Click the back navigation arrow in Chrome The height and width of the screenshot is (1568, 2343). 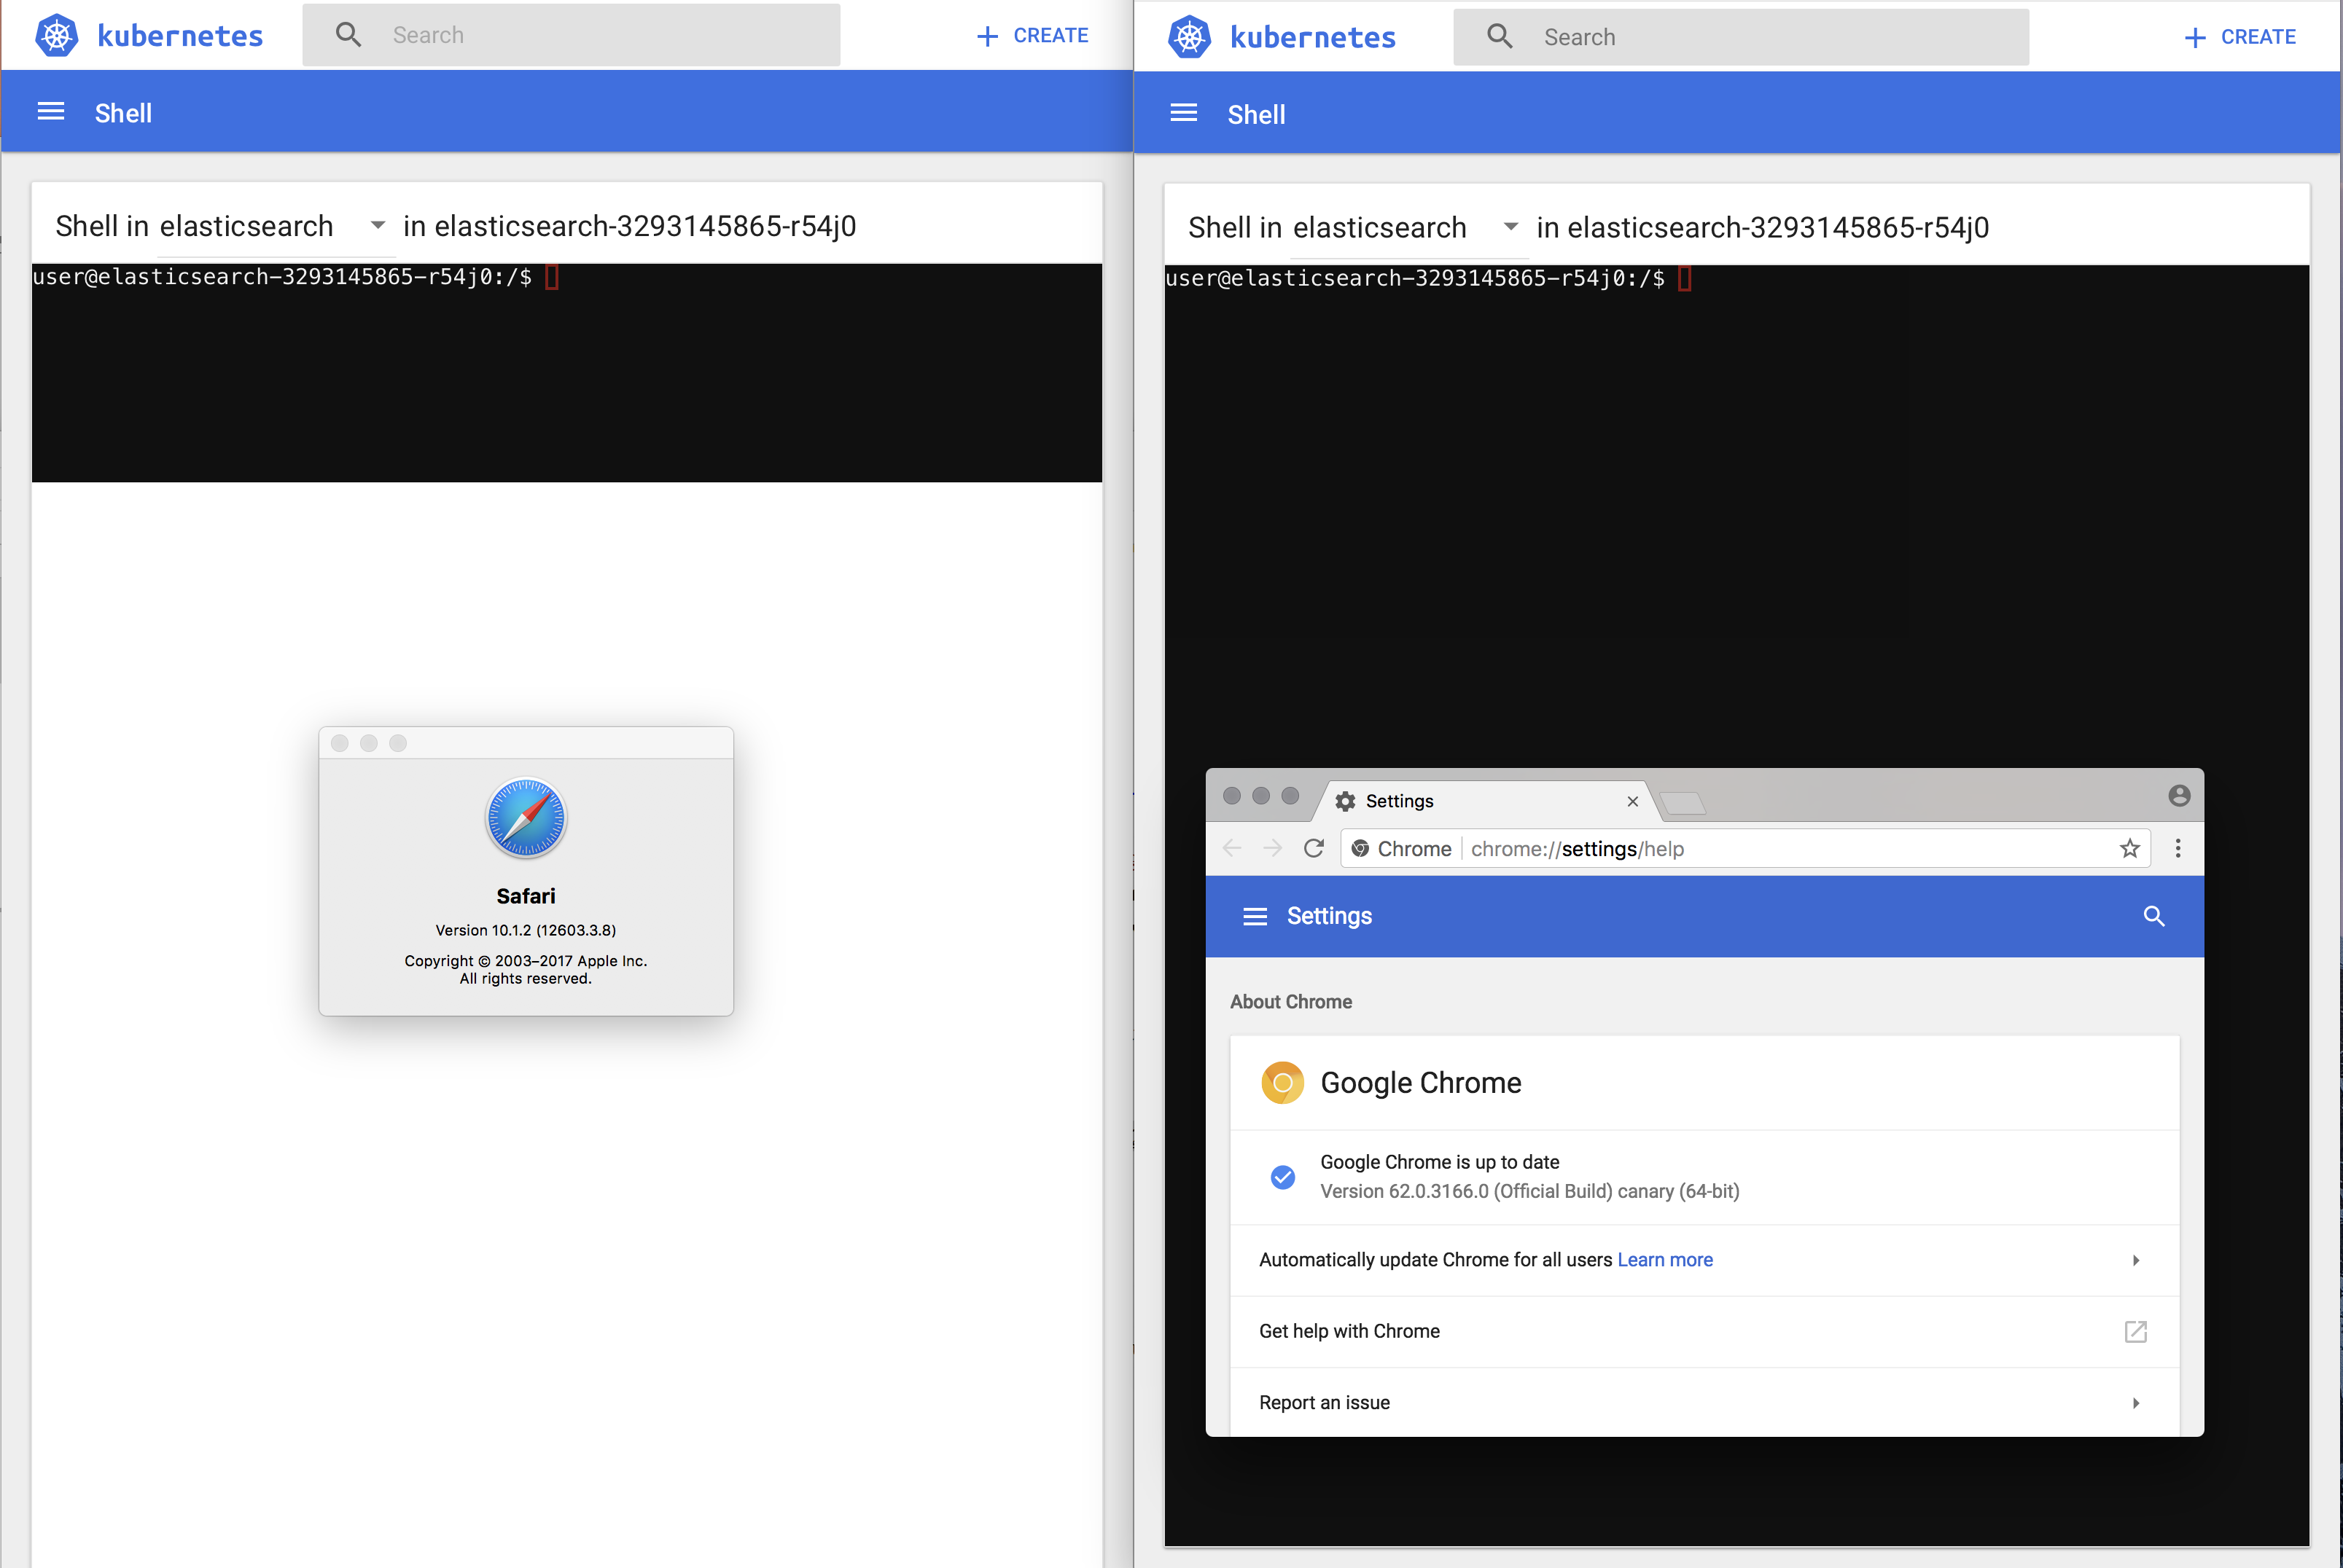click(1231, 848)
